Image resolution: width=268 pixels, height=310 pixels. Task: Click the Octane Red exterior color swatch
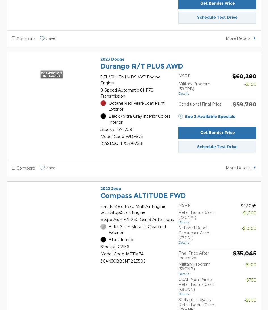coord(103,103)
